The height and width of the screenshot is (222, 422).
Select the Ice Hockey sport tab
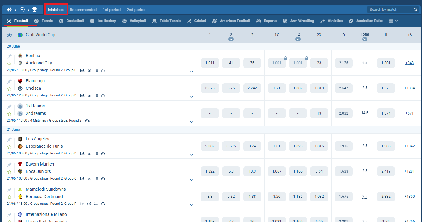click(x=103, y=21)
